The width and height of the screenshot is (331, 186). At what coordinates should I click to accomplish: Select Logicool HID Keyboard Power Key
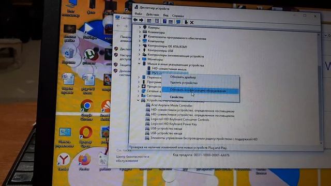[x=174, y=124]
